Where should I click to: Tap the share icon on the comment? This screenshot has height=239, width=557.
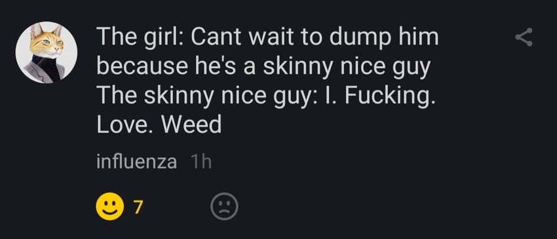pos(524,37)
